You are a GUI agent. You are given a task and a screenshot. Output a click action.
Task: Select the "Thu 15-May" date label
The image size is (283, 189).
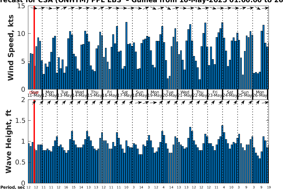coord(95,94)
